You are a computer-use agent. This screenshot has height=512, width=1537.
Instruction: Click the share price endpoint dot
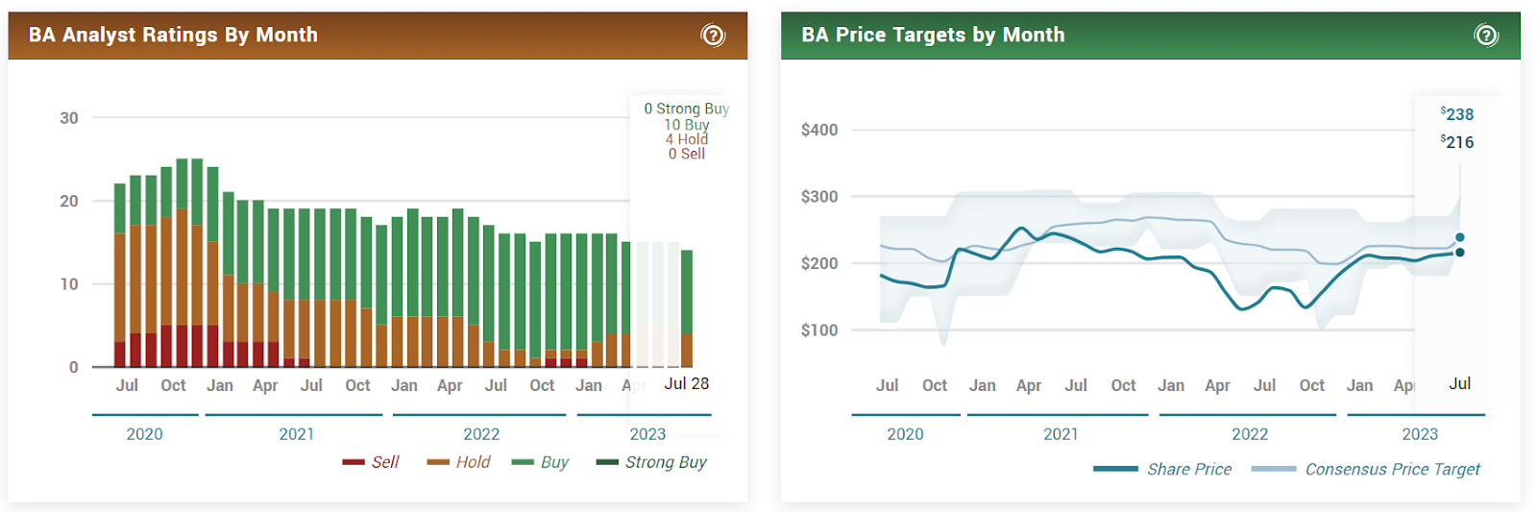click(x=1460, y=253)
